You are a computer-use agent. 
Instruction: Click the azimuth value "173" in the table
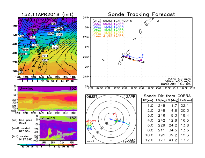(x=162, y=140)
